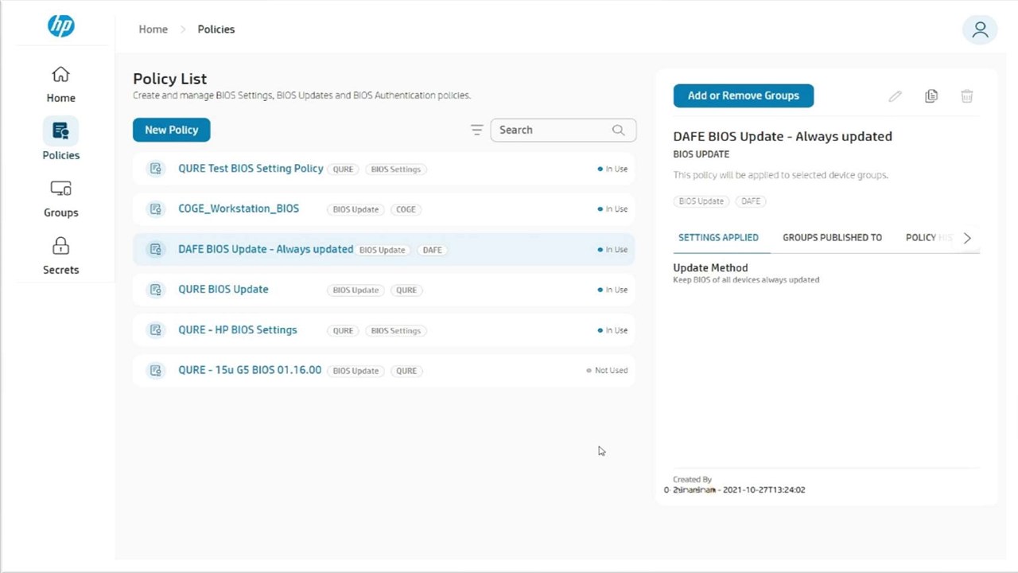Open the Groups sidebar icon
1018x573 pixels.
click(60, 189)
